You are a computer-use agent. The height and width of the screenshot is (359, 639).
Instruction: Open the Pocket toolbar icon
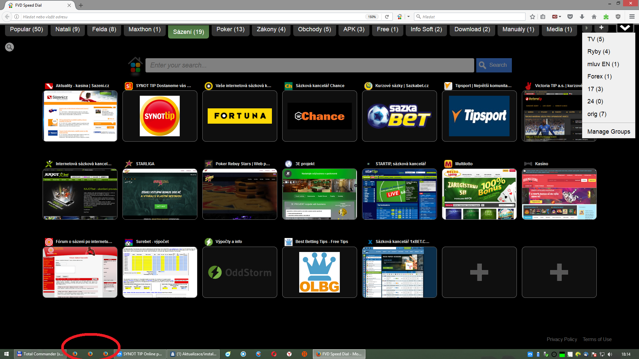coord(570,17)
